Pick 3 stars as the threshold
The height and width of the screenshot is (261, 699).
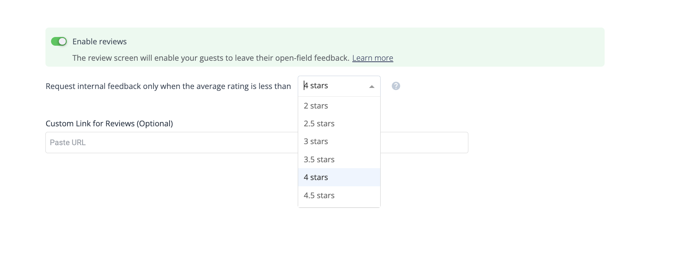(339, 141)
